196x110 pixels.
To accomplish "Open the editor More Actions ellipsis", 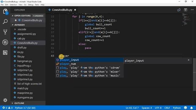I will coord(192,10).
